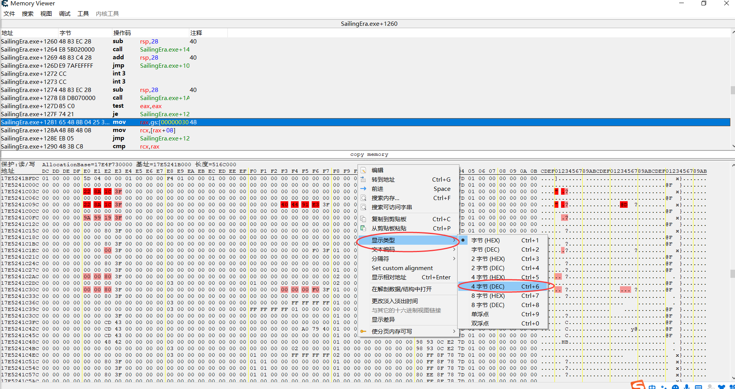Select the SailingEra.exe+1281 mov row
This screenshot has height=389, width=735.
pyautogui.click(x=365, y=122)
